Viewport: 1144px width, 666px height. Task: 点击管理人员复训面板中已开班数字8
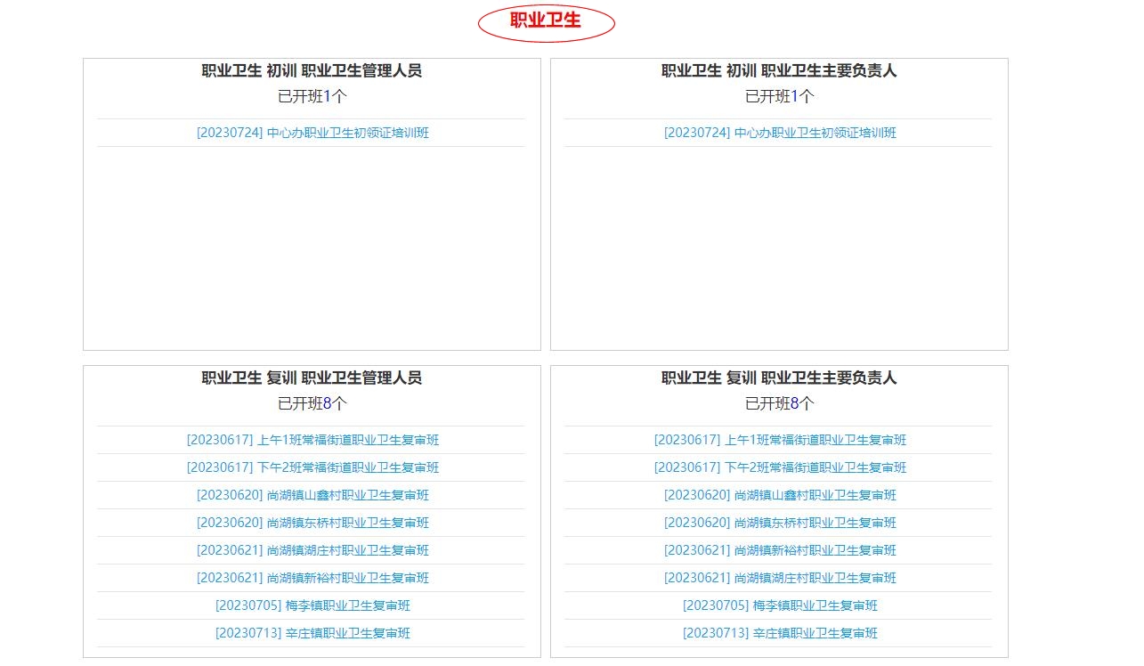(x=329, y=402)
